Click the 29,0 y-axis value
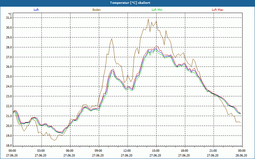The image size is (255, 159). (9, 37)
